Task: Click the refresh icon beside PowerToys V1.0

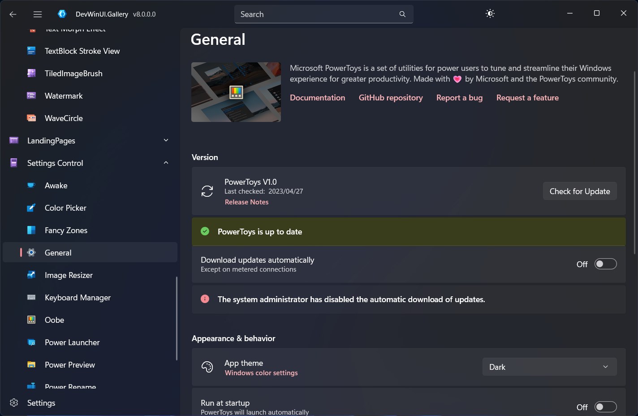Action: tap(207, 191)
